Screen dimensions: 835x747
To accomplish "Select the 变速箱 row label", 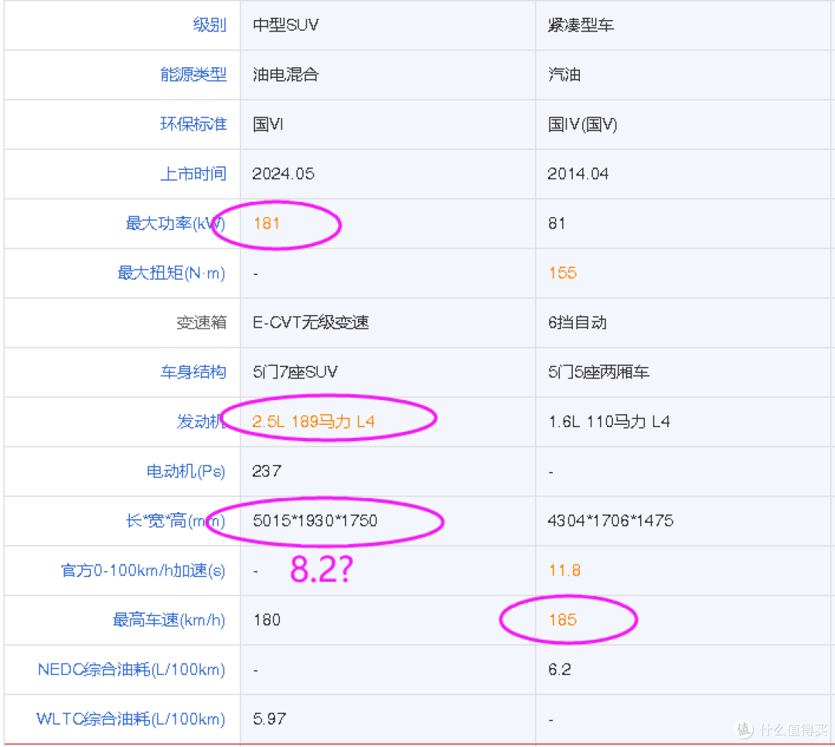I will click(x=201, y=322).
